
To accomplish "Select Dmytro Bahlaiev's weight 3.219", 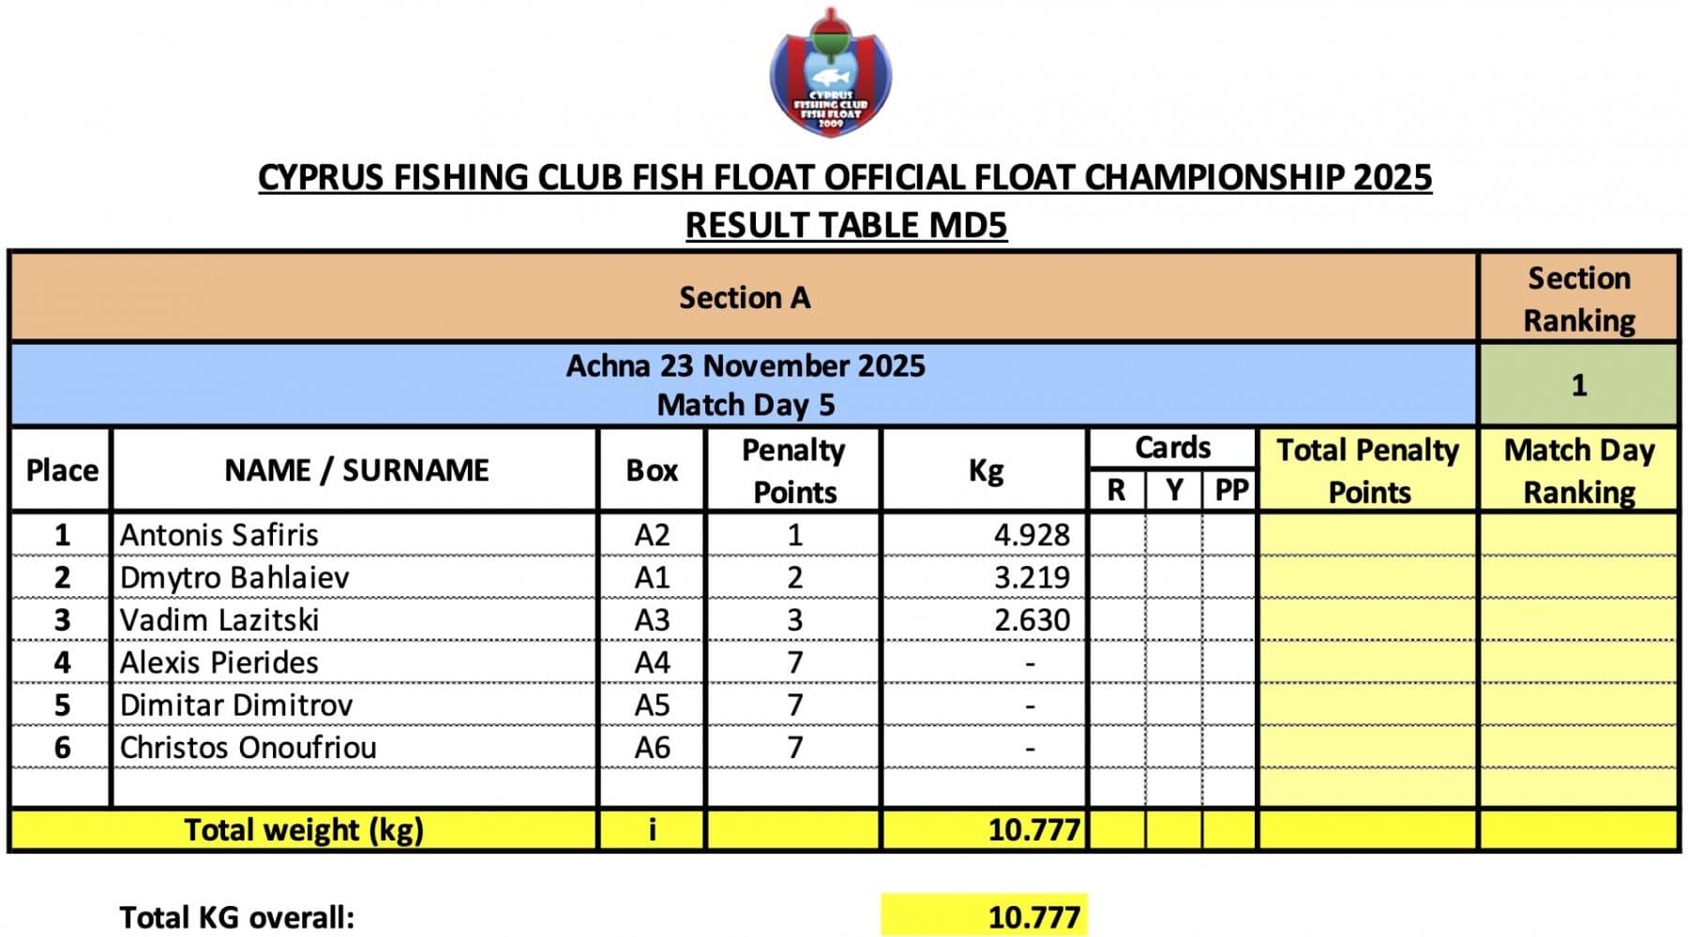I will 1031,577.
